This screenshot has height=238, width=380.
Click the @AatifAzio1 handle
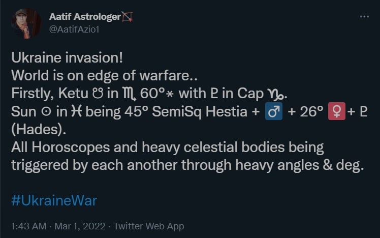click(74, 29)
